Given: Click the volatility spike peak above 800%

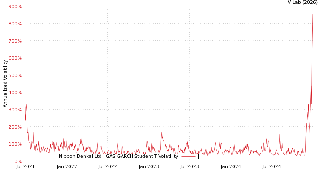Looking at the screenshot, I should (x=312, y=14).
